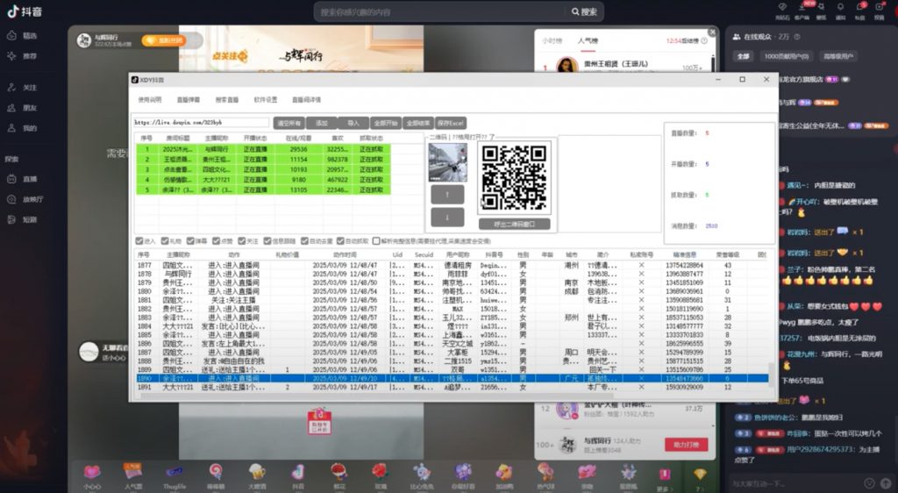Toggle the 进入 checkbox
The width and height of the screenshot is (898, 493).
click(x=139, y=241)
